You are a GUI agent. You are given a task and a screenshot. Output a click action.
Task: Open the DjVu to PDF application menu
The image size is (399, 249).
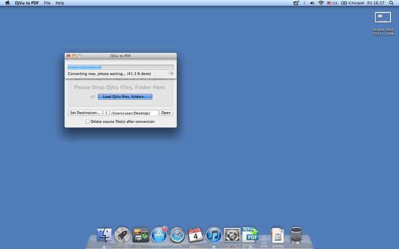[x=27, y=3]
